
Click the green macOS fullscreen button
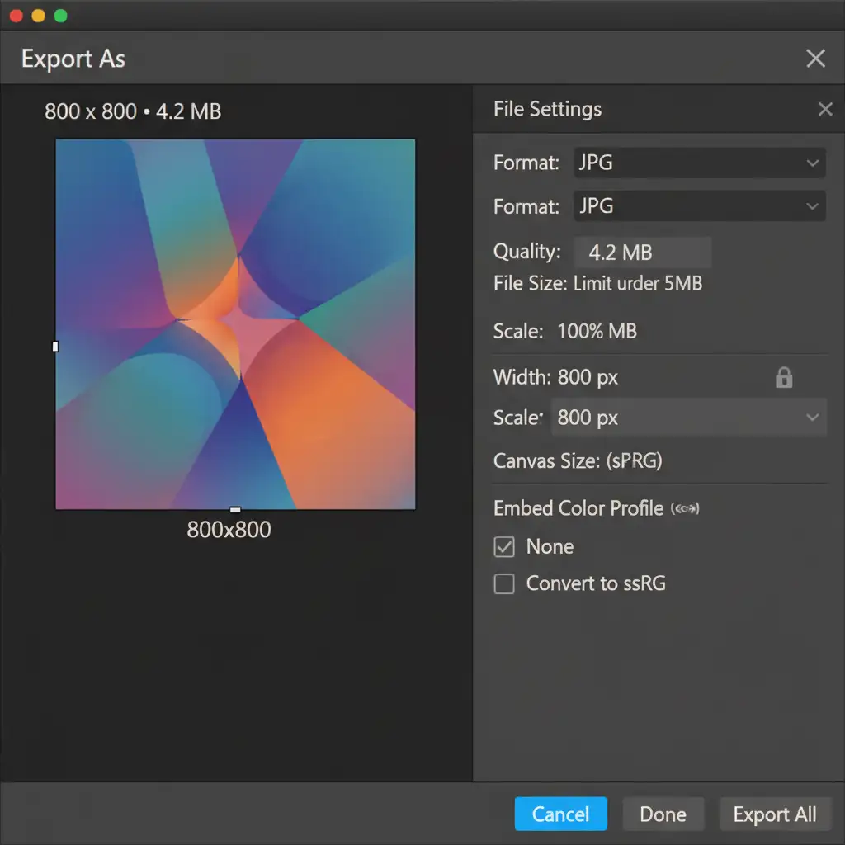click(60, 16)
